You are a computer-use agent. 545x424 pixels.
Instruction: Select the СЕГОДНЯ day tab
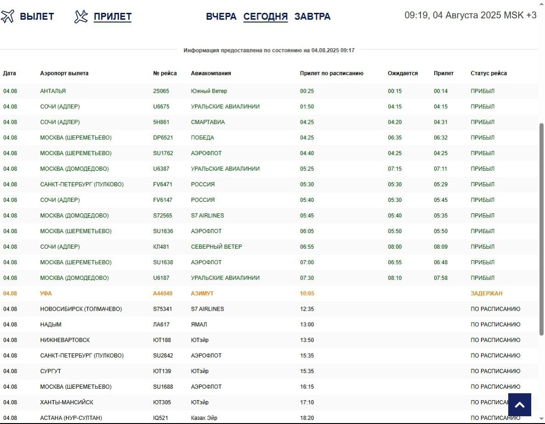coord(266,17)
